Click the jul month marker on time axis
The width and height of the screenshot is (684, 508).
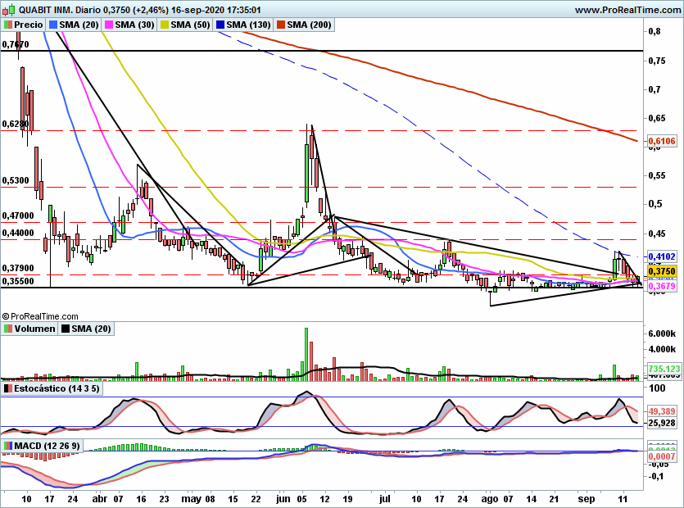[384, 499]
